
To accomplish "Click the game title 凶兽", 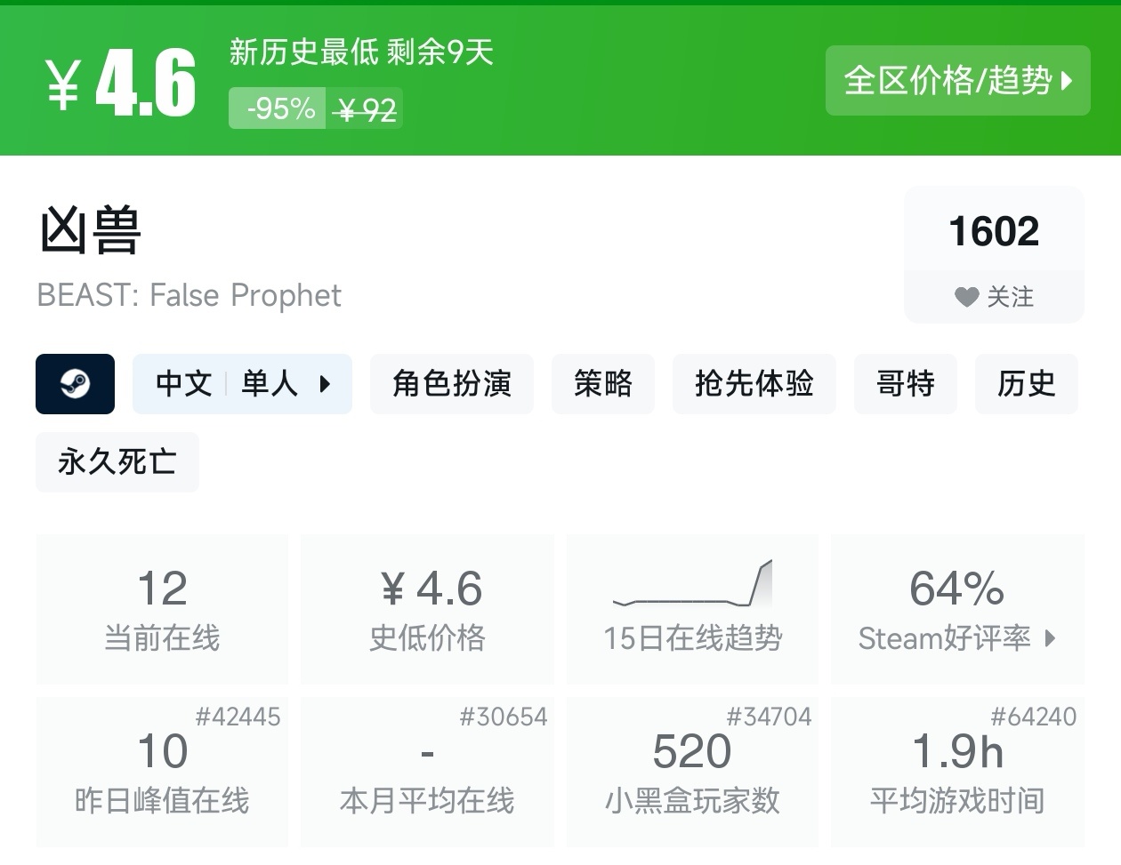I will tap(90, 231).
